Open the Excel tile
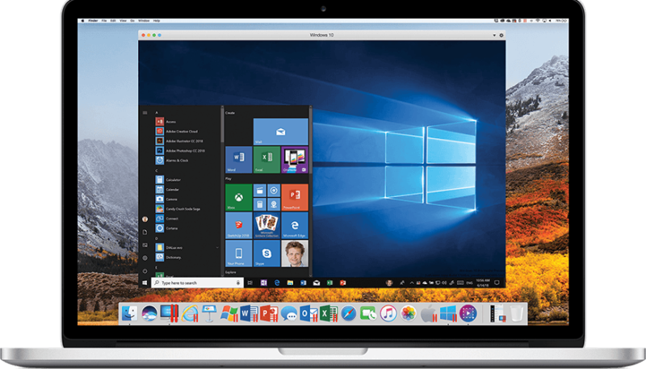646x369 pixels. [266, 158]
